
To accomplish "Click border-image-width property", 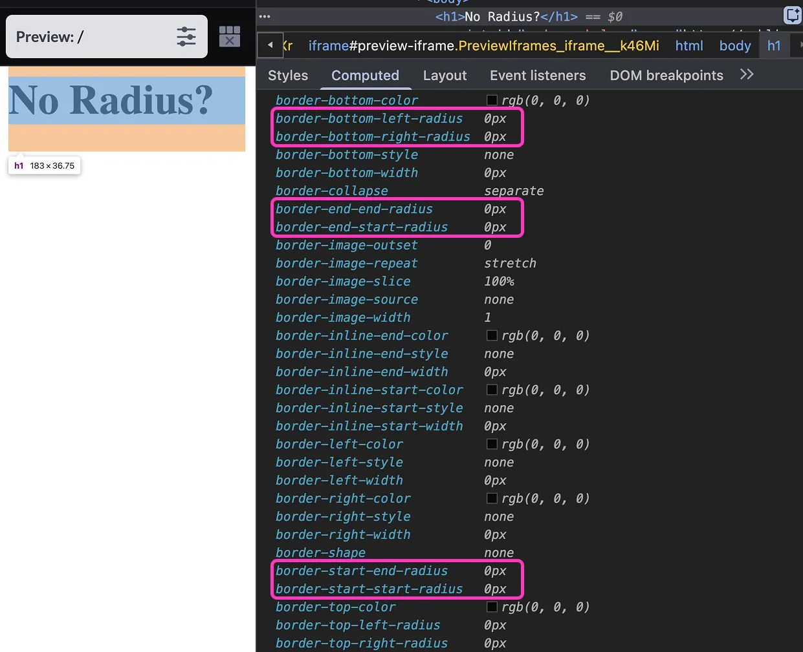I will click(343, 317).
